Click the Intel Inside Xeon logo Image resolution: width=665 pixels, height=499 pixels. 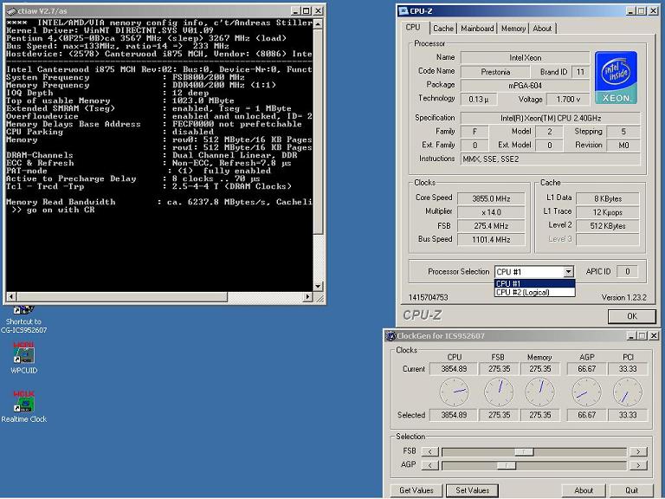[x=616, y=78]
